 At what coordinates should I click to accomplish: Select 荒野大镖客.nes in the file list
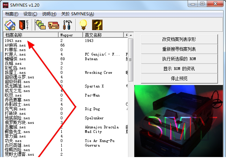(19, 155)
